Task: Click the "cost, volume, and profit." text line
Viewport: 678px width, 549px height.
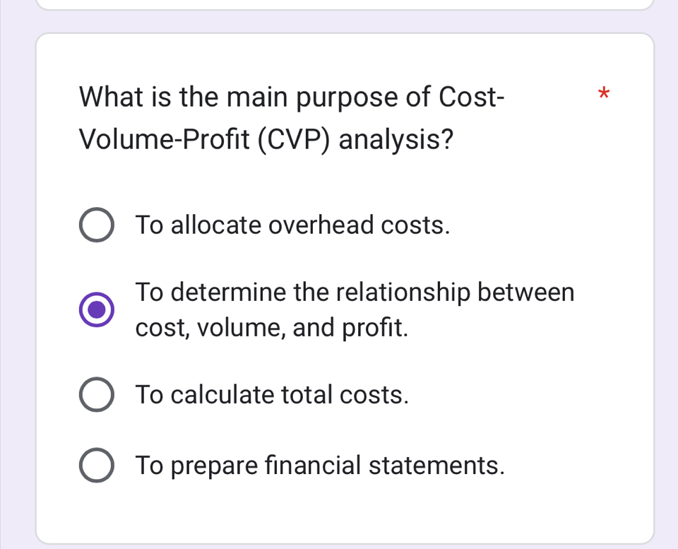Action: click(x=272, y=328)
